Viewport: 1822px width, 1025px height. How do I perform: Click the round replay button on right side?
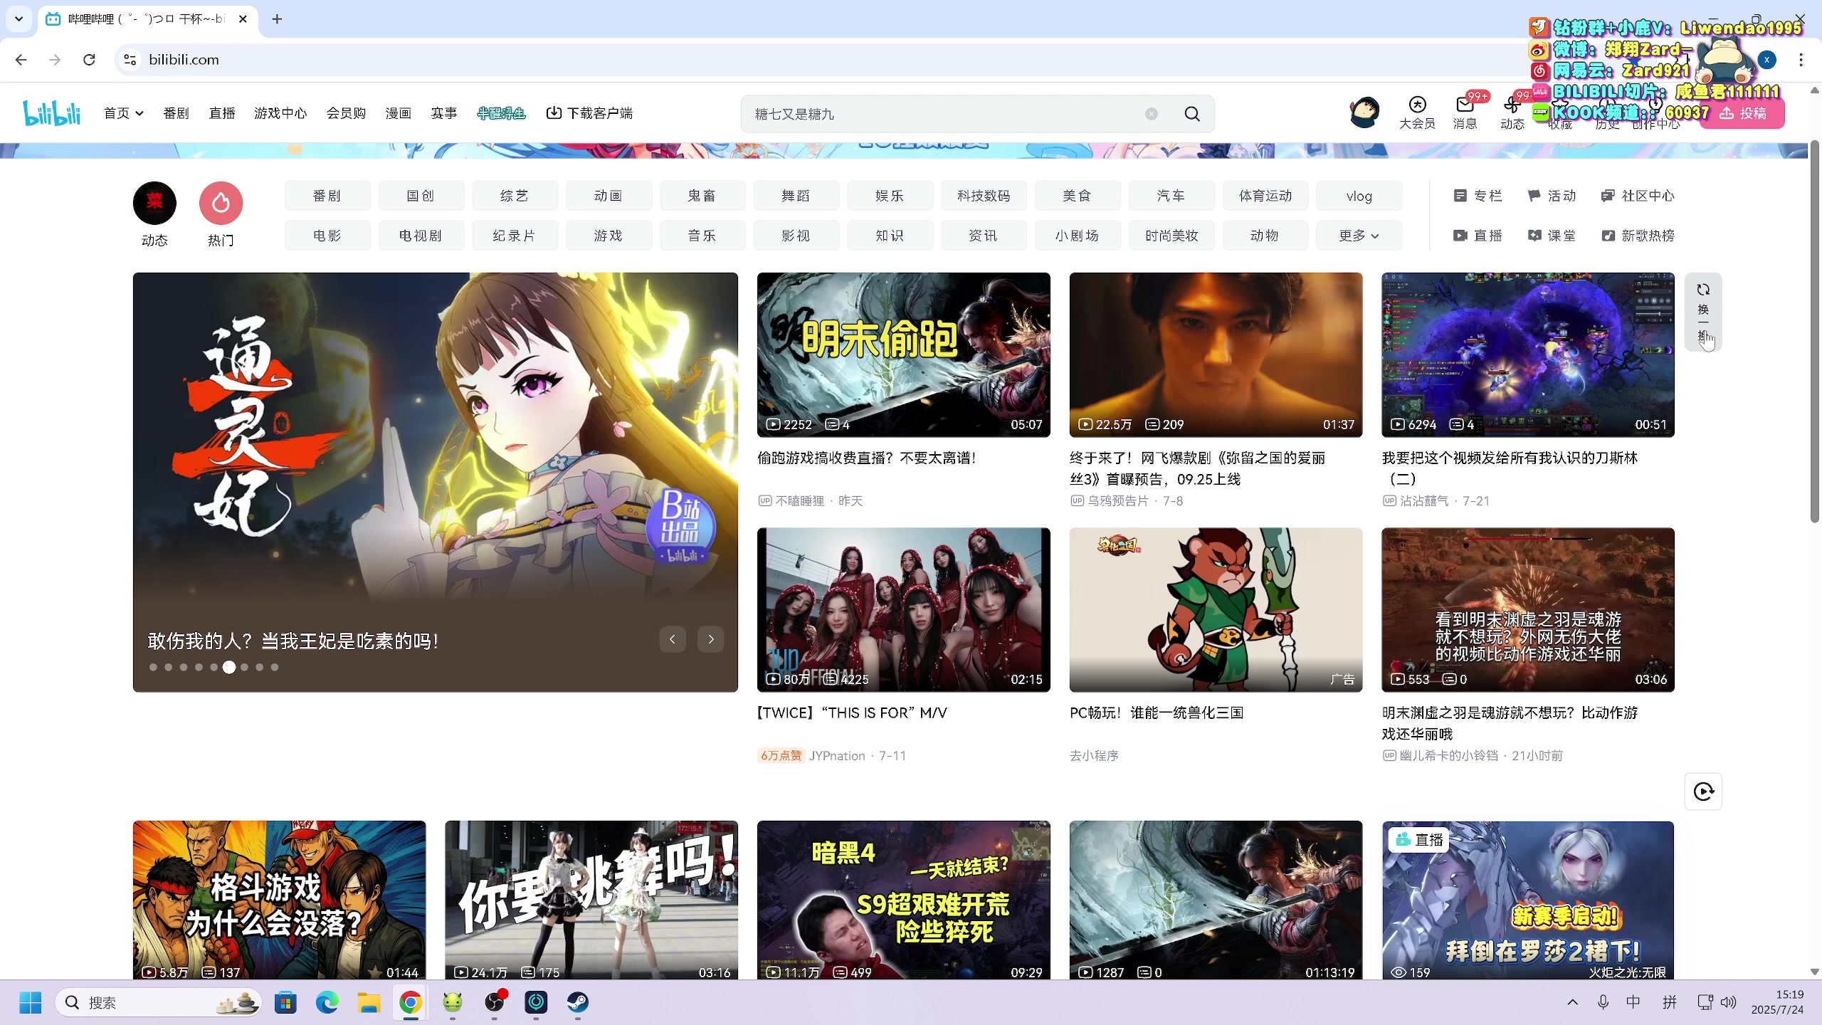1703,792
